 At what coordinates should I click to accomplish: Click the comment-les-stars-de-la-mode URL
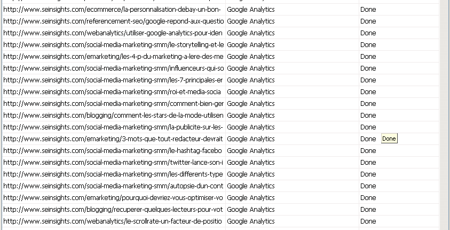point(113,116)
